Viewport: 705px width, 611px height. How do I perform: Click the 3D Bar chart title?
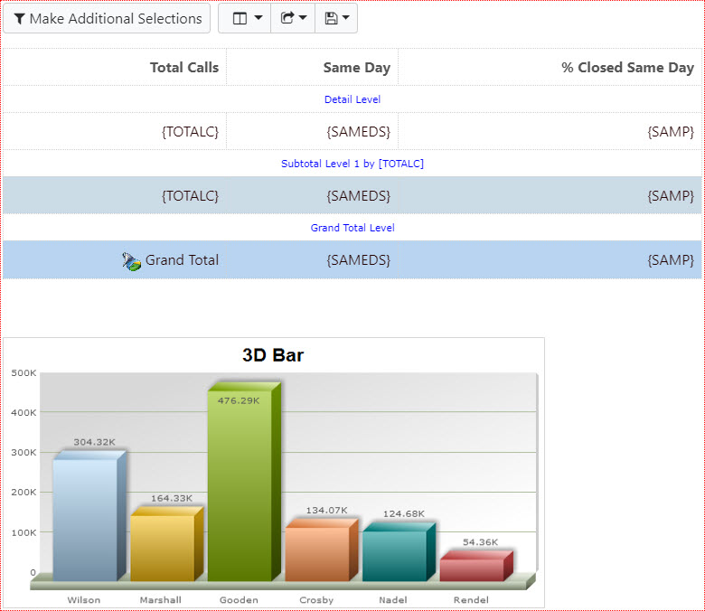[x=273, y=355]
